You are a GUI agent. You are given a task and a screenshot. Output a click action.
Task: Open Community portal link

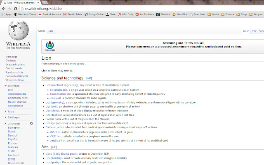tap(18, 98)
